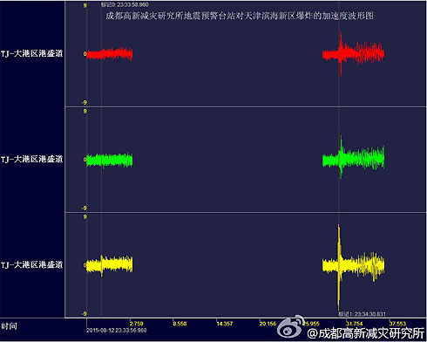Click the 20.156 time axis tick
Image resolution: width=427 pixels, height=342 pixels.
[x=268, y=324]
